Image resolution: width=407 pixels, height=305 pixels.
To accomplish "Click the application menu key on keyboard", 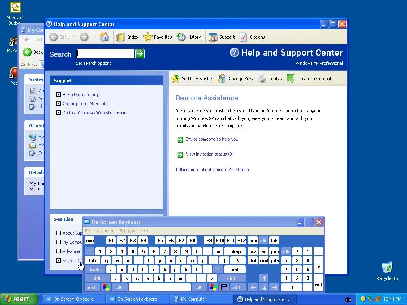I will pos(224,288).
